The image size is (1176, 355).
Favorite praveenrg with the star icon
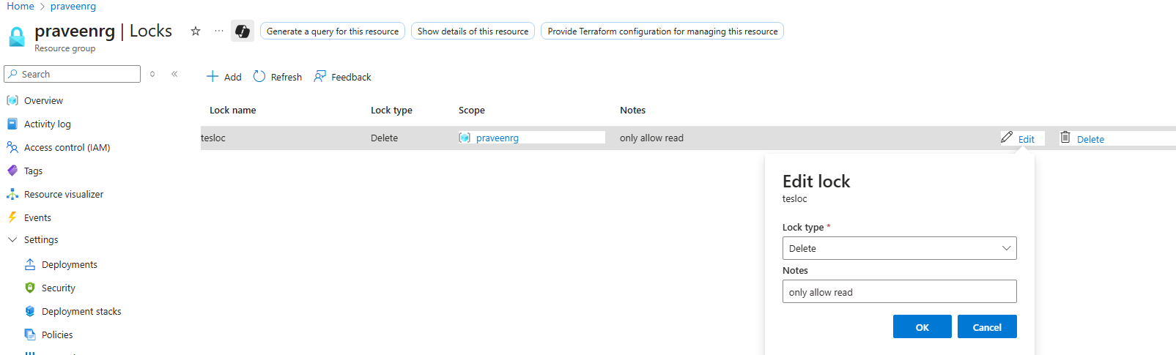(x=196, y=31)
